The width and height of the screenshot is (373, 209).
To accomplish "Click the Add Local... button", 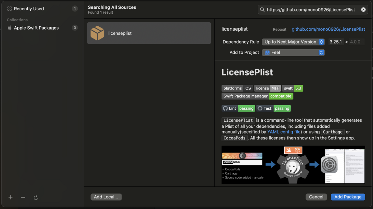I will pos(106,197).
